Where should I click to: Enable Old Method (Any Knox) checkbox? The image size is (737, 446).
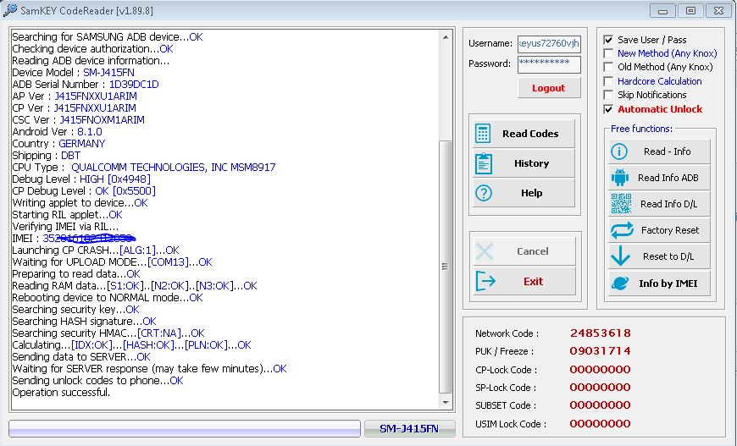click(608, 67)
